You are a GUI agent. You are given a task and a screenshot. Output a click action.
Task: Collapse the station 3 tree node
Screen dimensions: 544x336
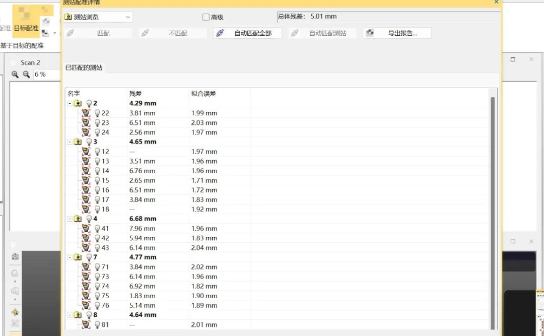70,142
